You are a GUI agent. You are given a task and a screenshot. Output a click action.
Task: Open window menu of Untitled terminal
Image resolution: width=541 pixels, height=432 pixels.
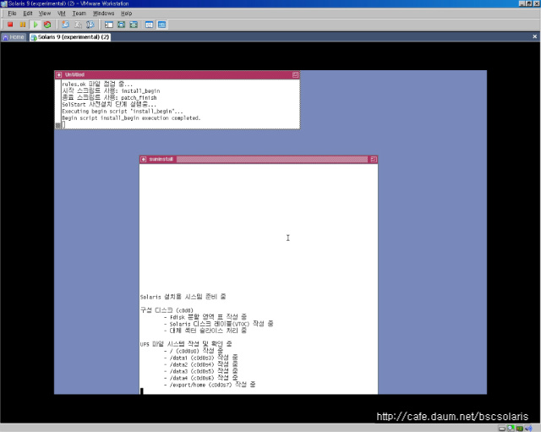pos(58,74)
